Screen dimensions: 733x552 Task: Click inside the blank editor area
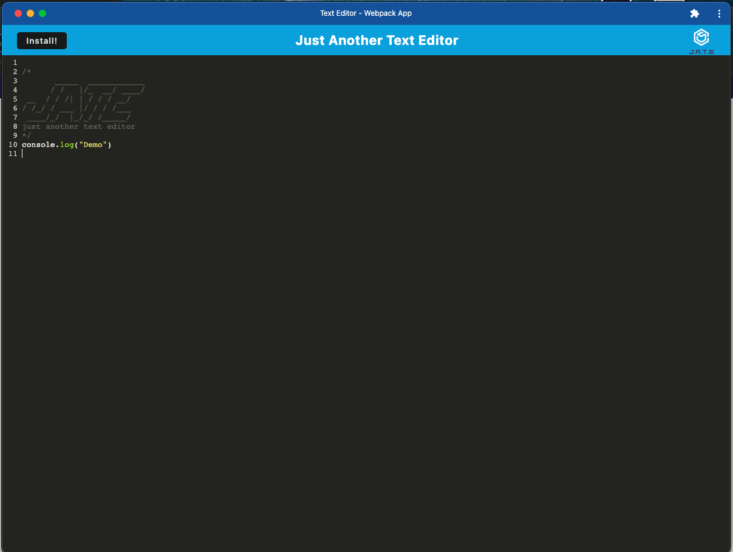364,304
